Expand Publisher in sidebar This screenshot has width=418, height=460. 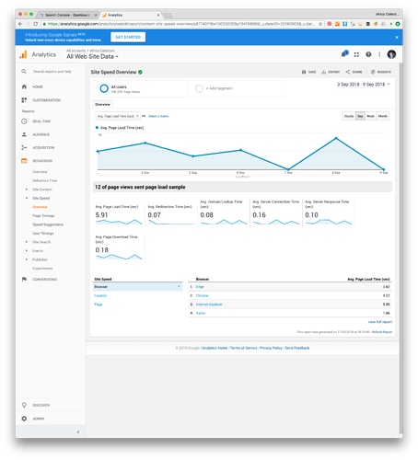pyautogui.click(x=27, y=259)
